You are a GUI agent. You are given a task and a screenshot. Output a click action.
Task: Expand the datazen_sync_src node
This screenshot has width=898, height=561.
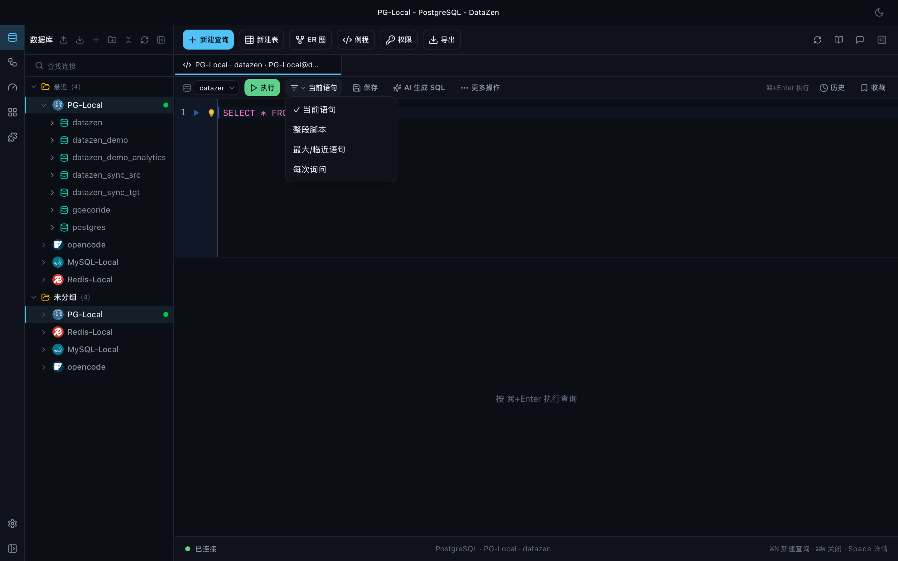[52, 175]
